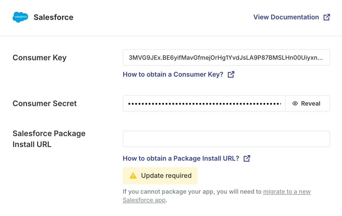This screenshot has height=216, width=342.
Task: Follow the "migrate to a new Salesforce app" link
Action: [x=287, y=192]
